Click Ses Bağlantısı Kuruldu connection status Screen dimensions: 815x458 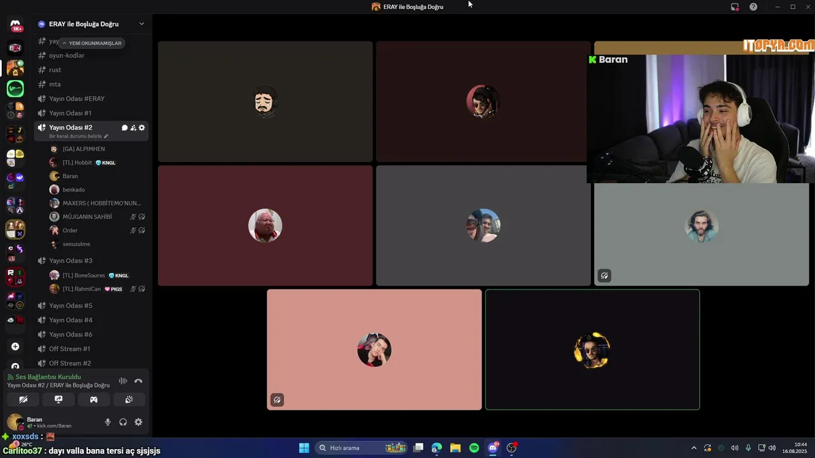48,377
